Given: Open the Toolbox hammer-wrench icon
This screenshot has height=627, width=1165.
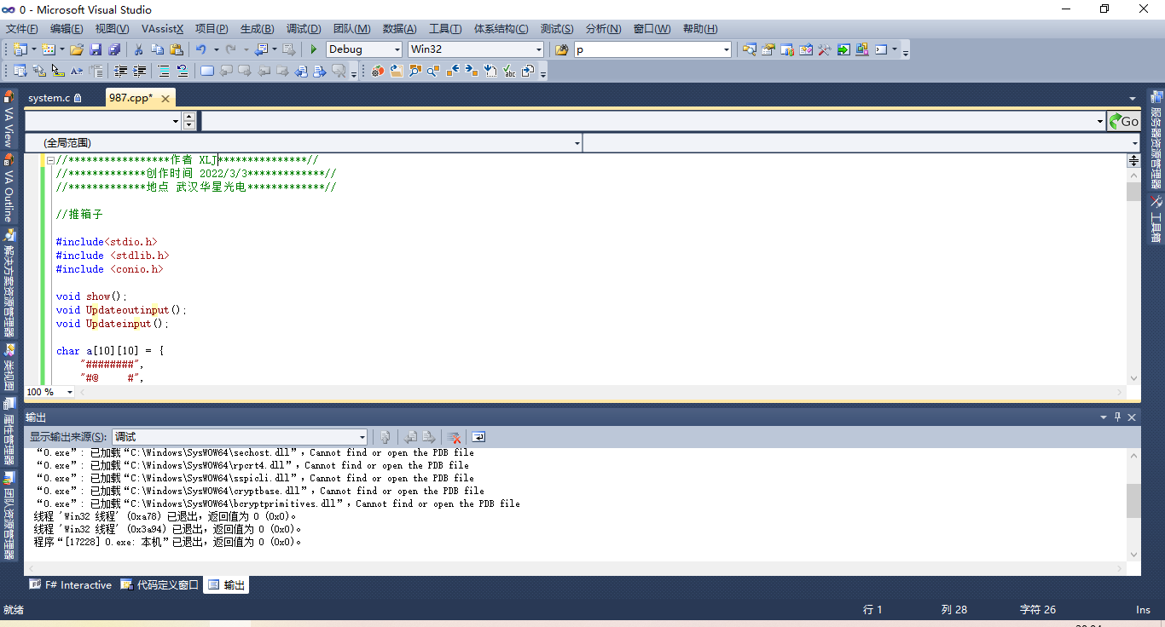Looking at the screenshot, I should click(825, 49).
